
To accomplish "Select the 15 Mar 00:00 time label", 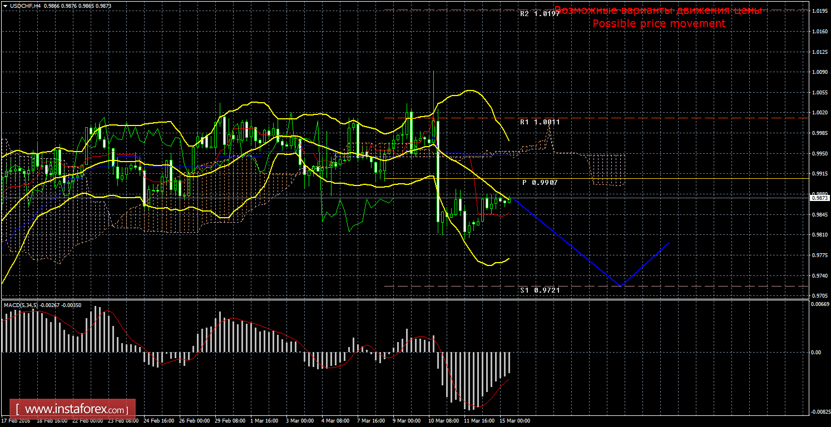I will tap(513, 421).
